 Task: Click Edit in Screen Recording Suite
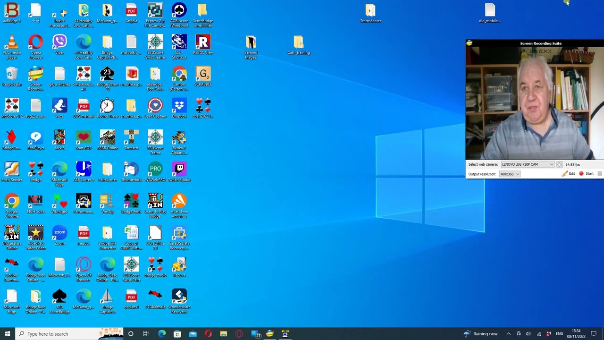569,174
